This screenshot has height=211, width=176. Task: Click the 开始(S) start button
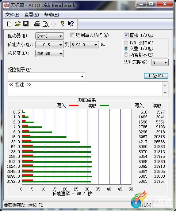point(156,76)
